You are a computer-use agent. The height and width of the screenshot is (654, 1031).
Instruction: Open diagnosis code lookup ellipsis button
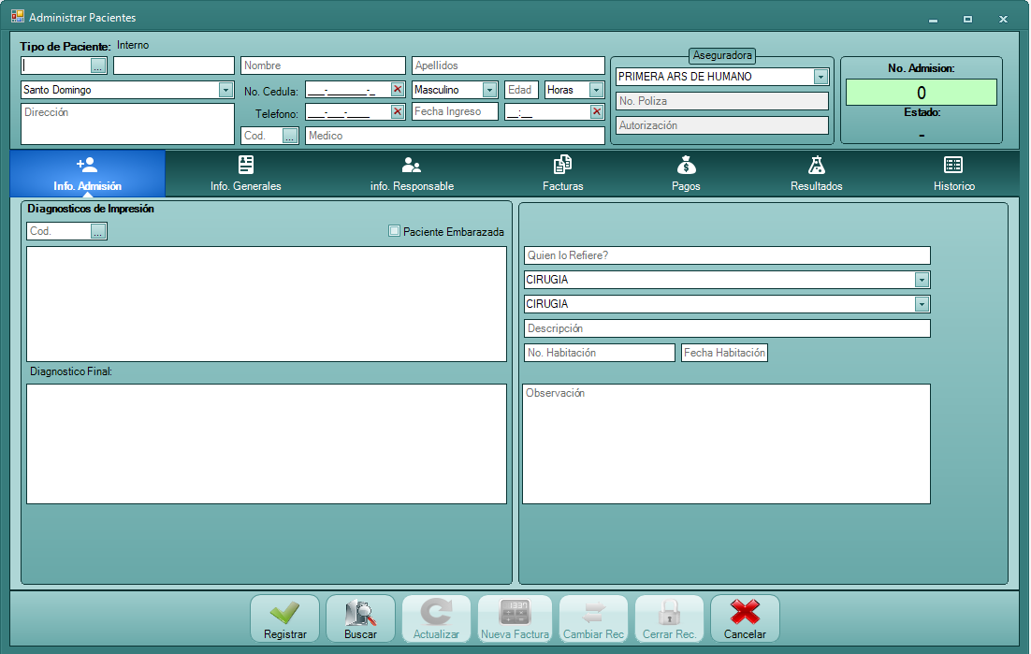click(98, 231)
